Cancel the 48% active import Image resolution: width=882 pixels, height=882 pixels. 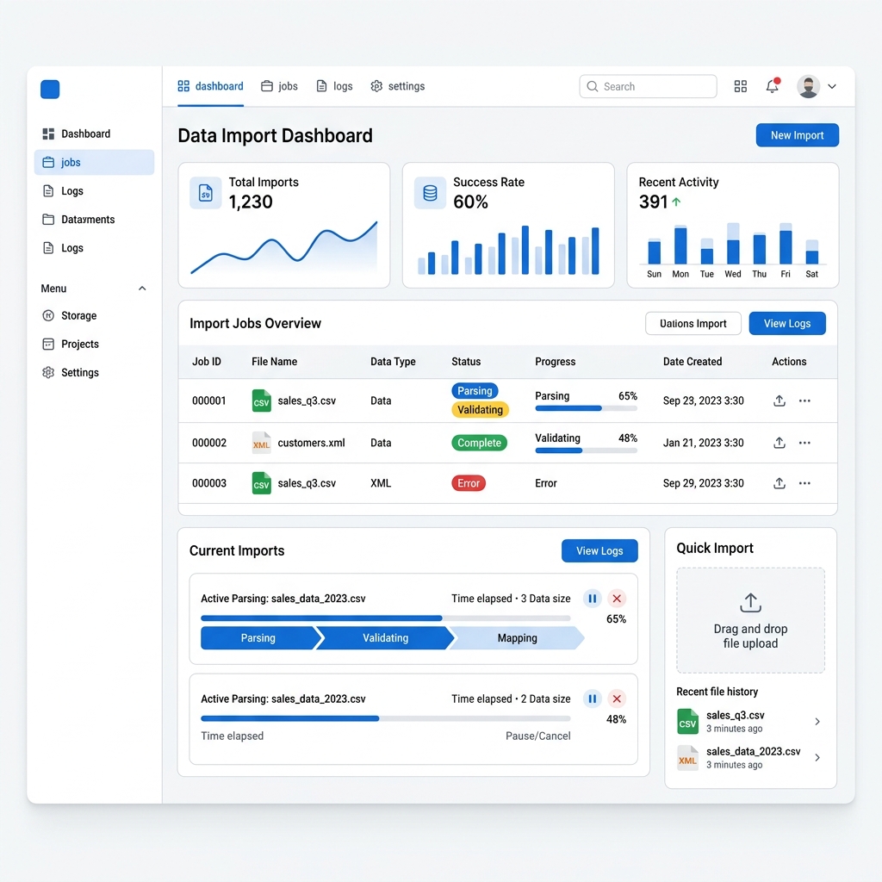[x=617, y=699]
